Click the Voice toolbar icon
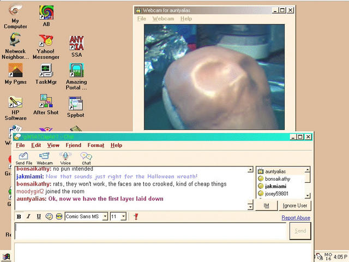The image size is (349, 262). (65, 159)
